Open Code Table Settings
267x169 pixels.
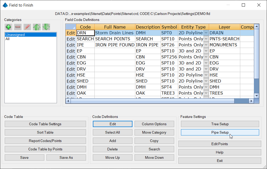[45, 124]
